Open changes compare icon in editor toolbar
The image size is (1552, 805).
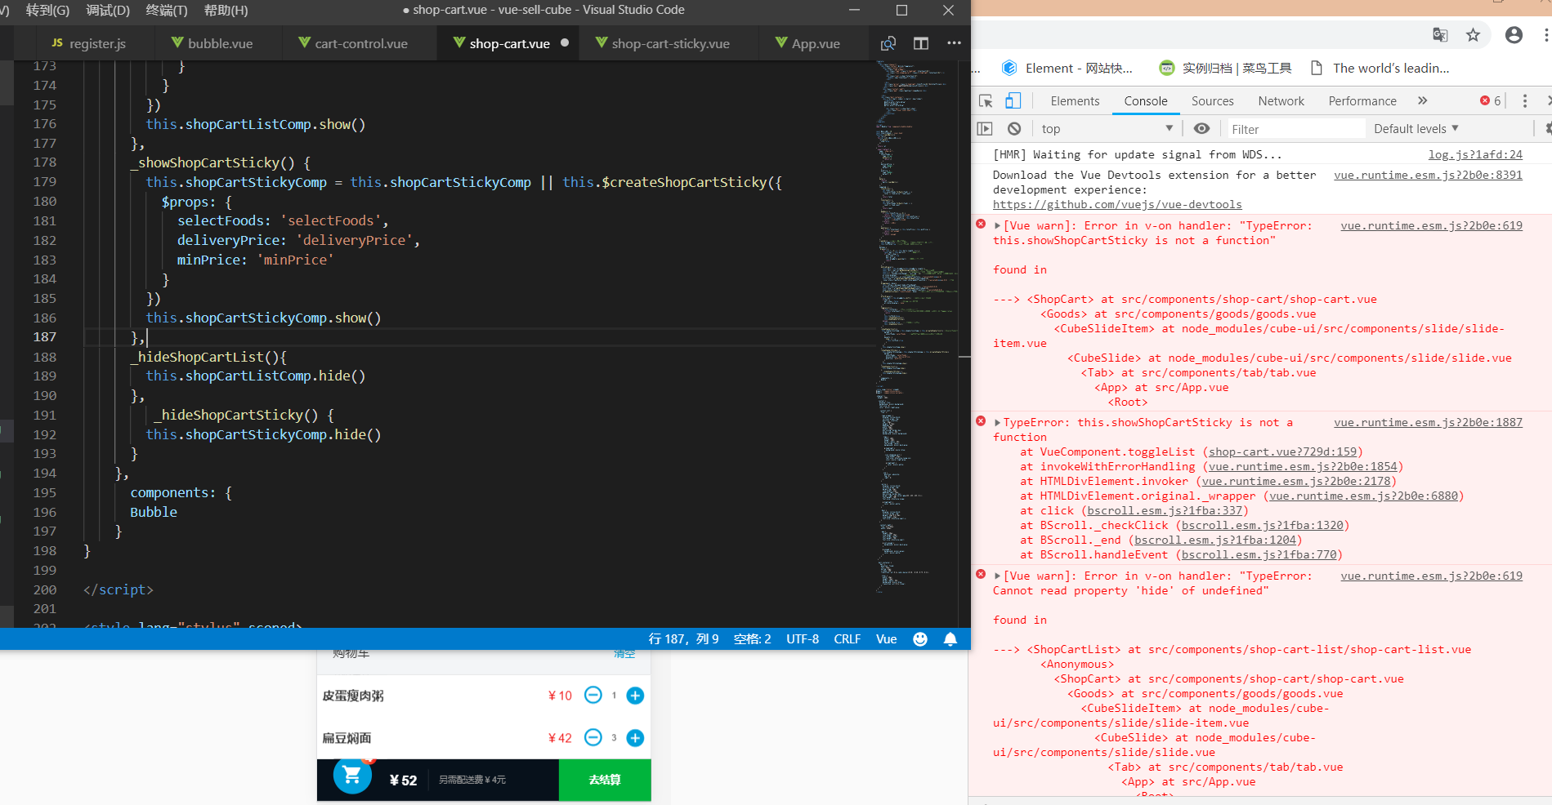(x=888, y=43)
